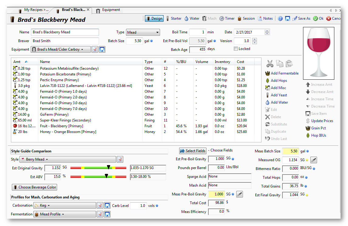Click the wine glass beverage color image
Viewport: 348px width, 226px height.
coord(319,53)
